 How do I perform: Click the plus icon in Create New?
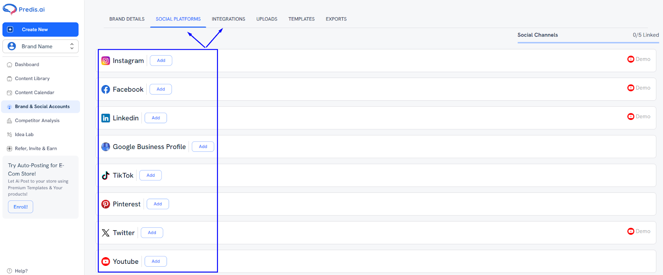pyautogui.click(x=10, y=29)
